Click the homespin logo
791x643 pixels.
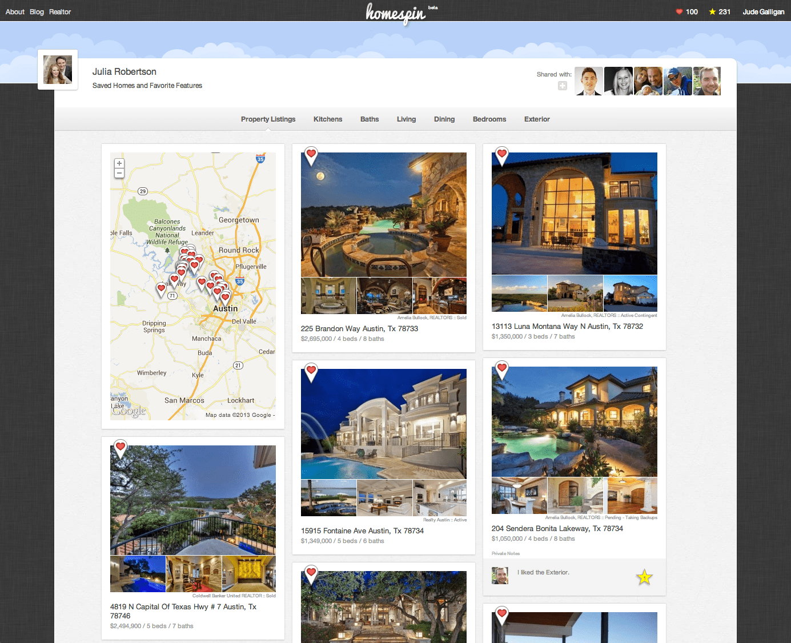[396, 13]
